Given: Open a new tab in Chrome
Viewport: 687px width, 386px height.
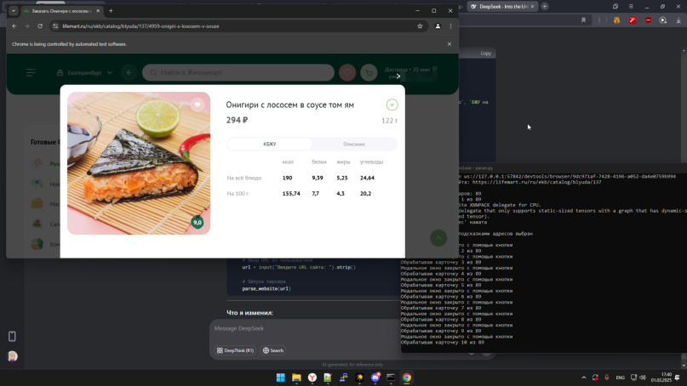Looking at the screenshot, I should (111, 11).
